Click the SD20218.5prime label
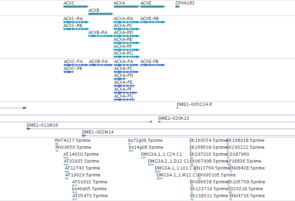This screenshot has height=201, width=295. [x=245, y=189]
